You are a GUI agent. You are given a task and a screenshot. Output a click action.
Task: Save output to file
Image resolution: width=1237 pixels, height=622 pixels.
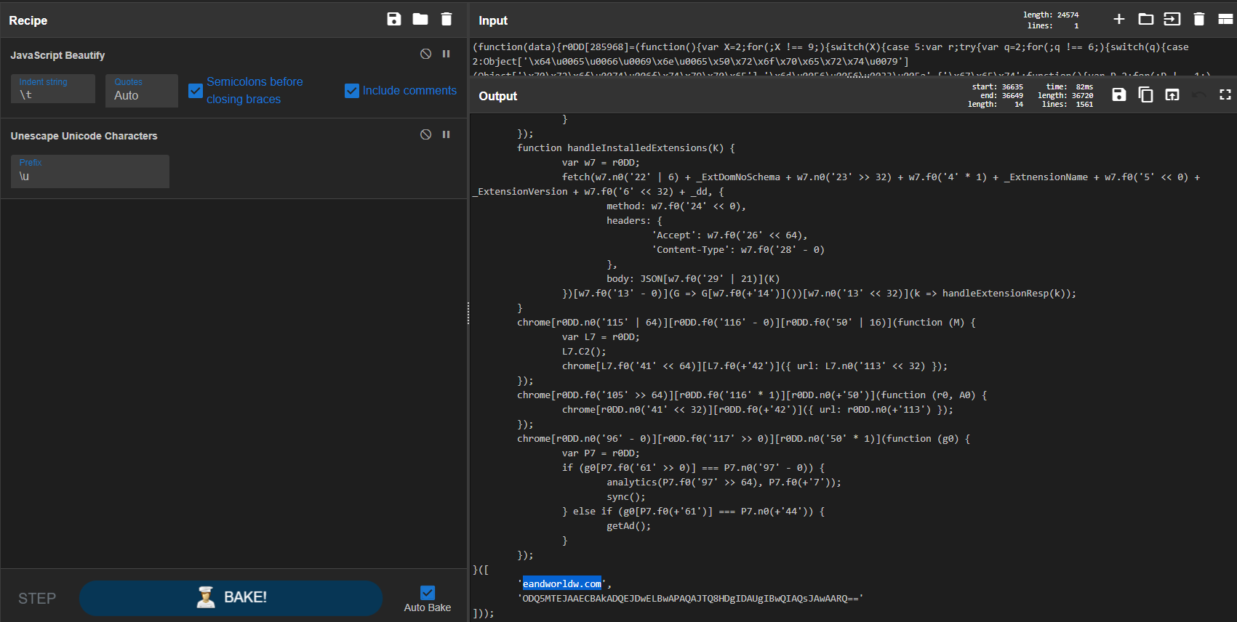(x=1119, y=94)
